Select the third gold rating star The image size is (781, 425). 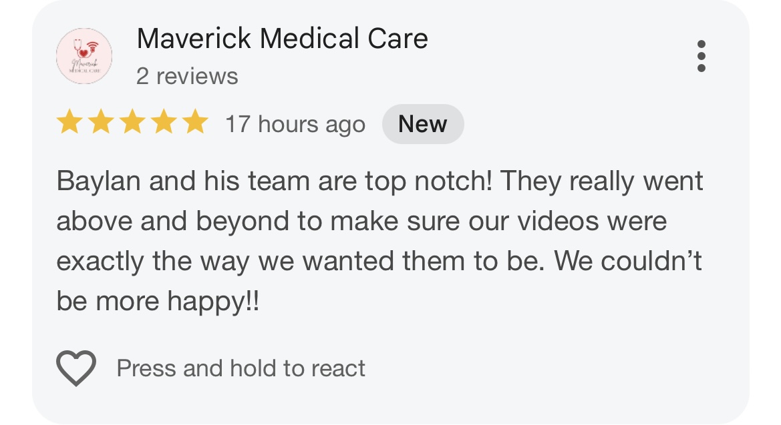pyautogui.click(x=132, y=122)
